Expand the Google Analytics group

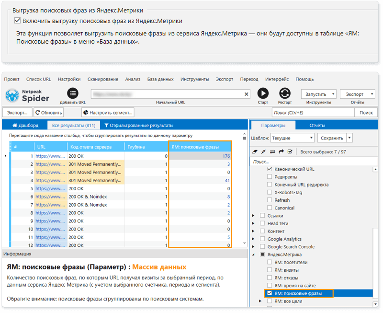pos(253,239)
